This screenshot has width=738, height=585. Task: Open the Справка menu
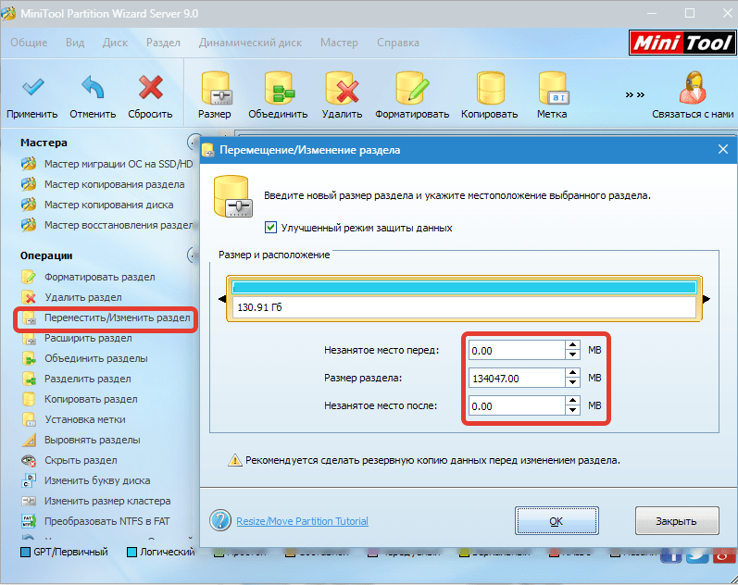point(398,43)
